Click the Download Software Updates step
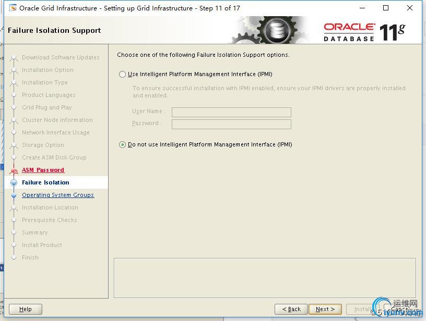 coord(61,57)
